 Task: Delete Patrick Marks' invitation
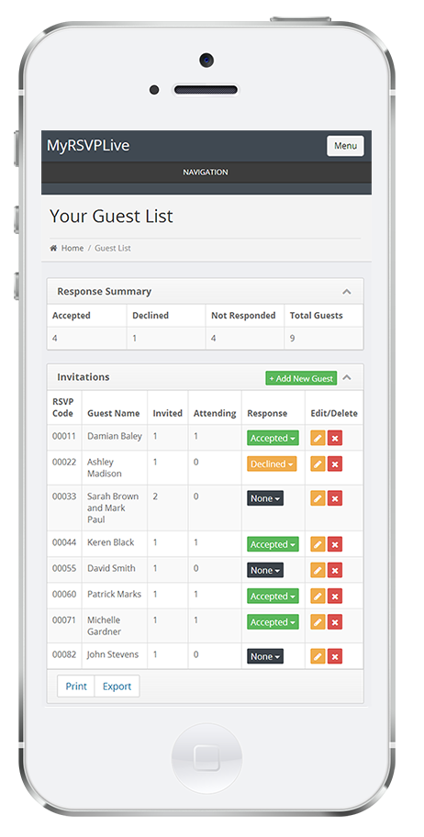click(x=335, y=597)
